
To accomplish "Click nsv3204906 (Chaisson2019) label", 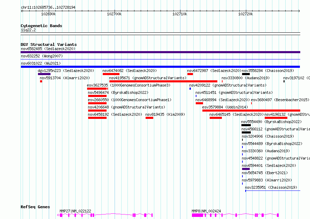I will (x=268, y=136).
